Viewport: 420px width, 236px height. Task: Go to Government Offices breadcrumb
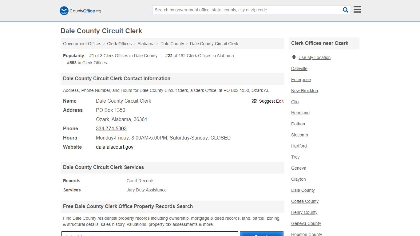click(x=82, y=44)
